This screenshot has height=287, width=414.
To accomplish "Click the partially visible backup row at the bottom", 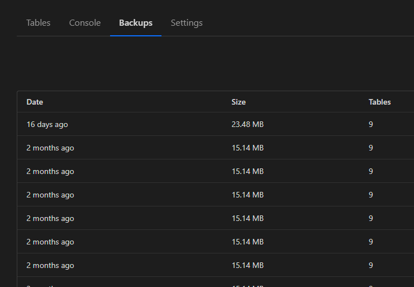I will click(x=50, y=284).
